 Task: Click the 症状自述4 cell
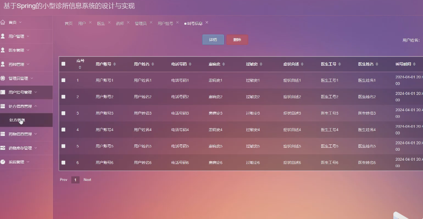click(x=292, y=130)
